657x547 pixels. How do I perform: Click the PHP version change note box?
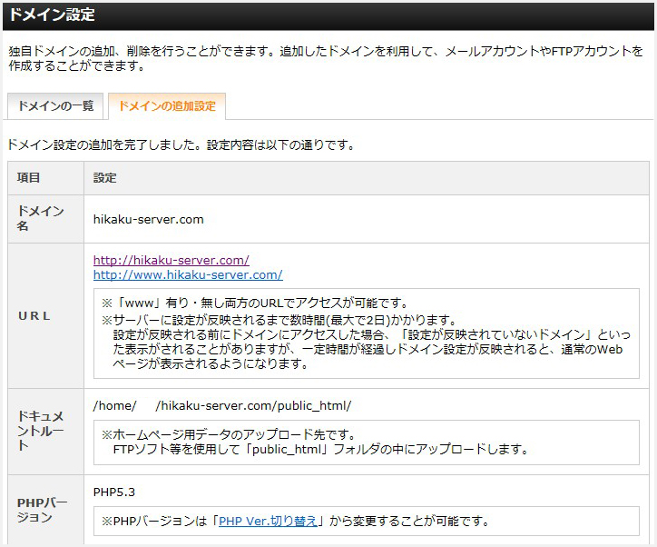click(x=366, y=522)
